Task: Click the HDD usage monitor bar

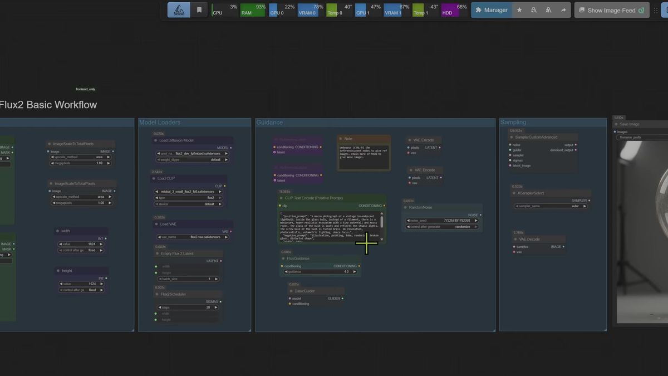Action: pos(455,10)
